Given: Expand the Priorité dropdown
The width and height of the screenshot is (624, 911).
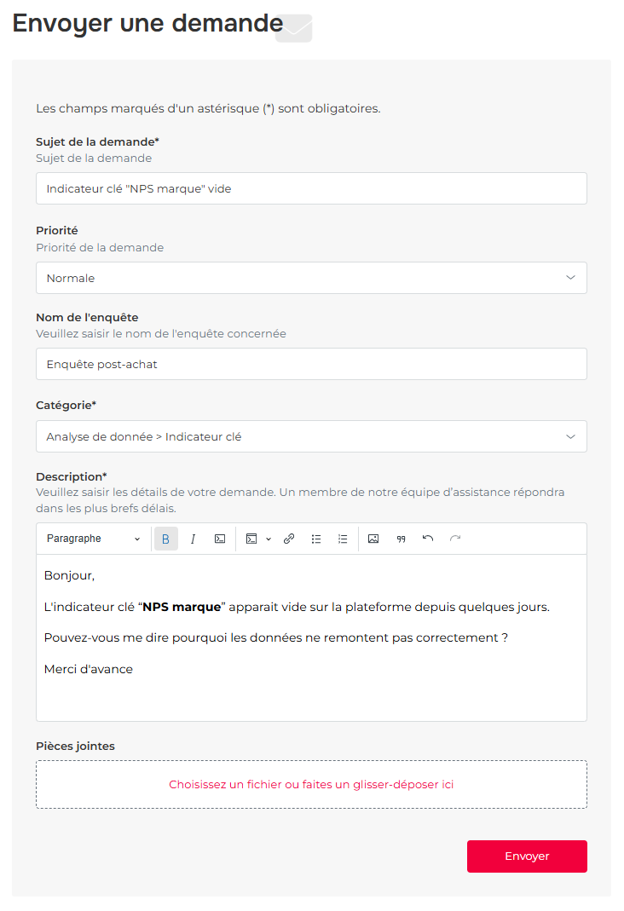Looking at the screenshot, I should click(311, 278).
